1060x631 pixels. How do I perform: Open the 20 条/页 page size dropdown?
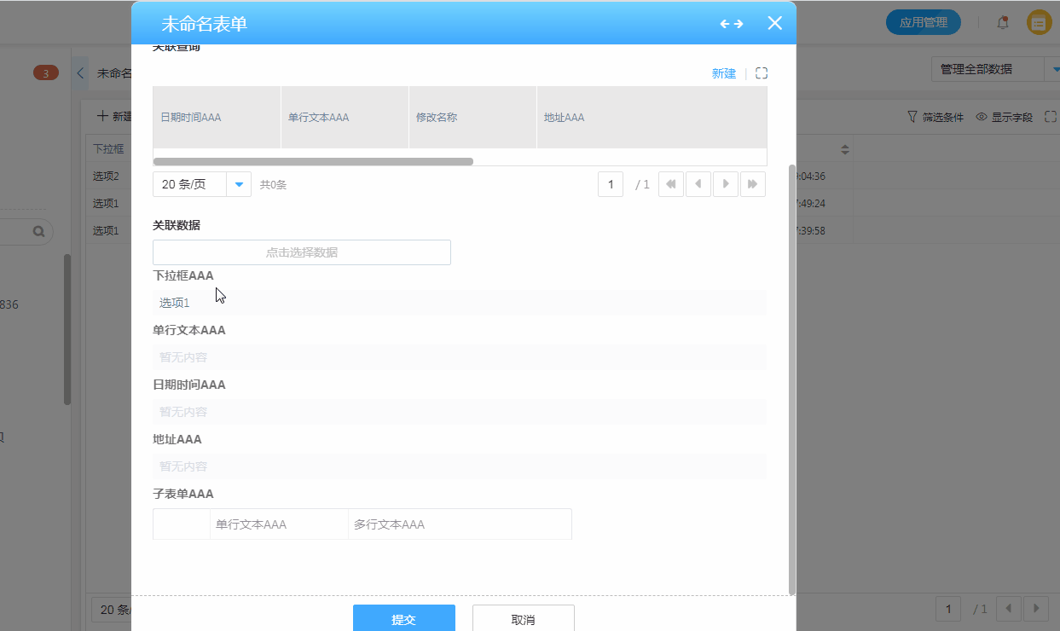coord(239,184)
